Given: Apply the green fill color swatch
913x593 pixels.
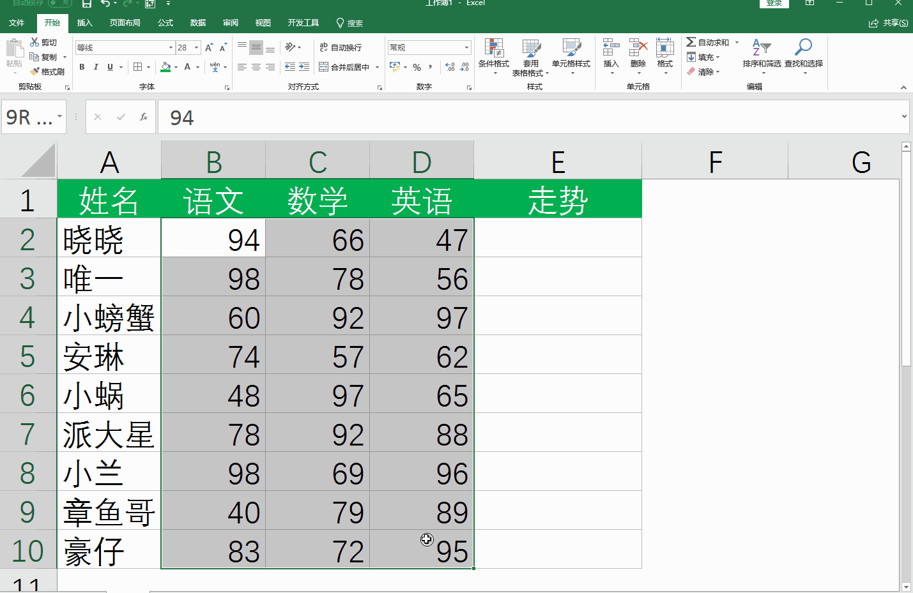Looking at the screenshot, I should (x=165, y=70).
